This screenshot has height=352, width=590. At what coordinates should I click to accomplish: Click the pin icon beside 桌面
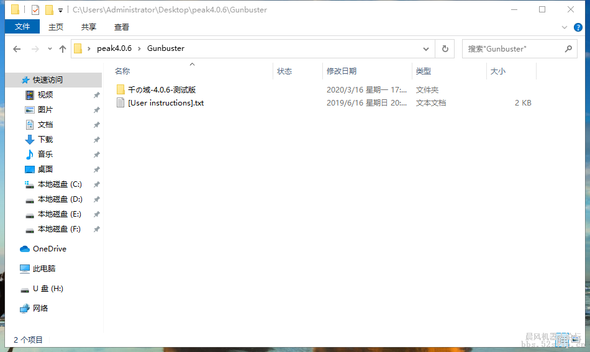(97, 169)
